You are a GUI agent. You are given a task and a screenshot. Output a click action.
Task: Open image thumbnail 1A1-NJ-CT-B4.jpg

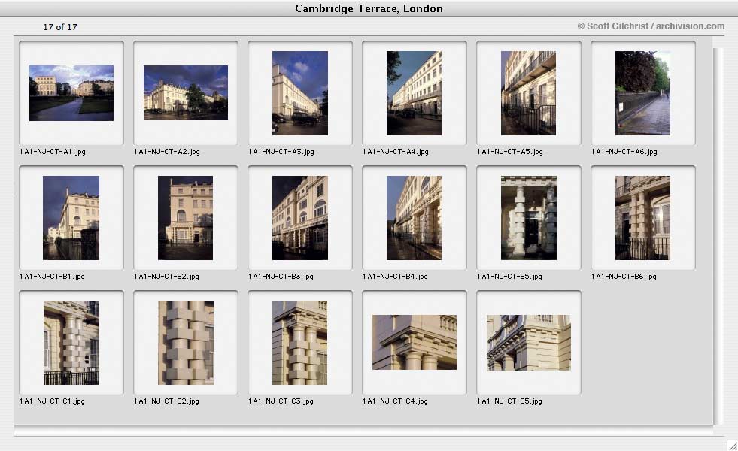coord(415,218)
